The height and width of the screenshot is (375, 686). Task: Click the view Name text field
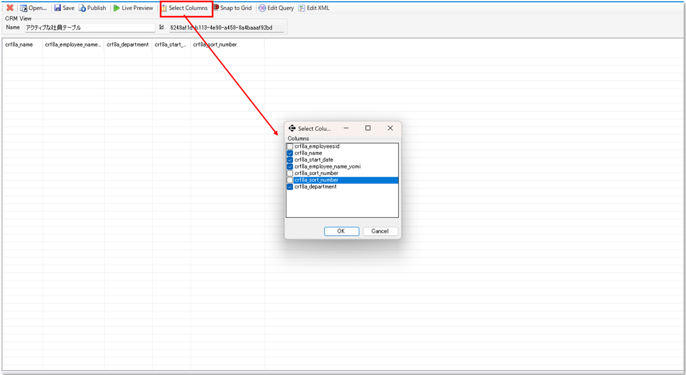click(x=89, y=28)
